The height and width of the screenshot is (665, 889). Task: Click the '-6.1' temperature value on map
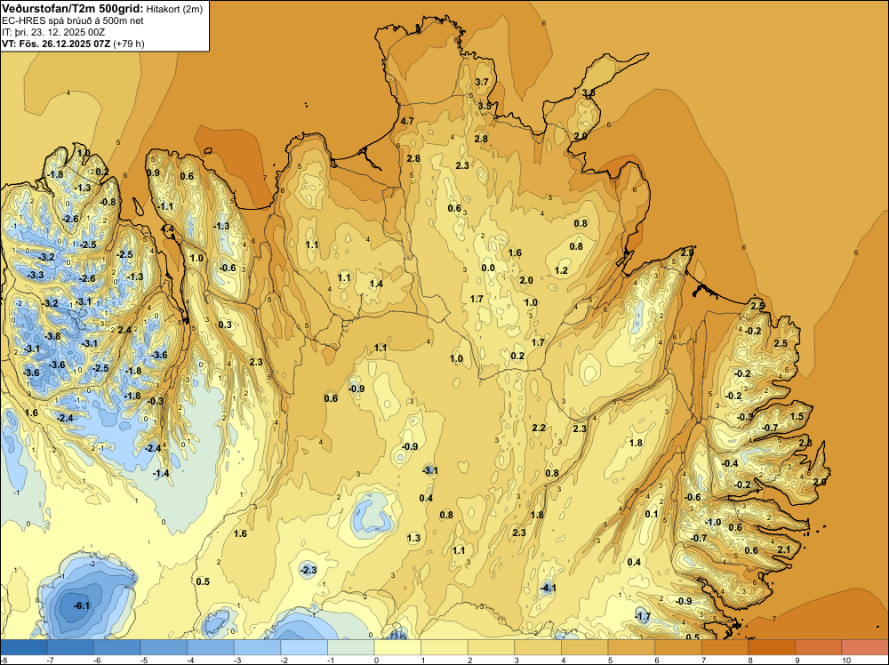click(82, 605)
